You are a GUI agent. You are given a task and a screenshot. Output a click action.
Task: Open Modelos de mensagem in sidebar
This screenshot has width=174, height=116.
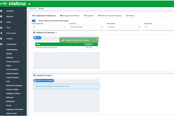coord(14,85)
